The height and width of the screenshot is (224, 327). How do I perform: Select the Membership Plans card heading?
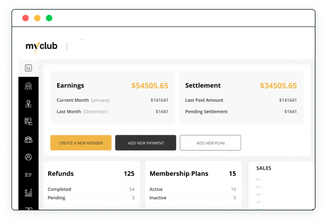[179, 174]
